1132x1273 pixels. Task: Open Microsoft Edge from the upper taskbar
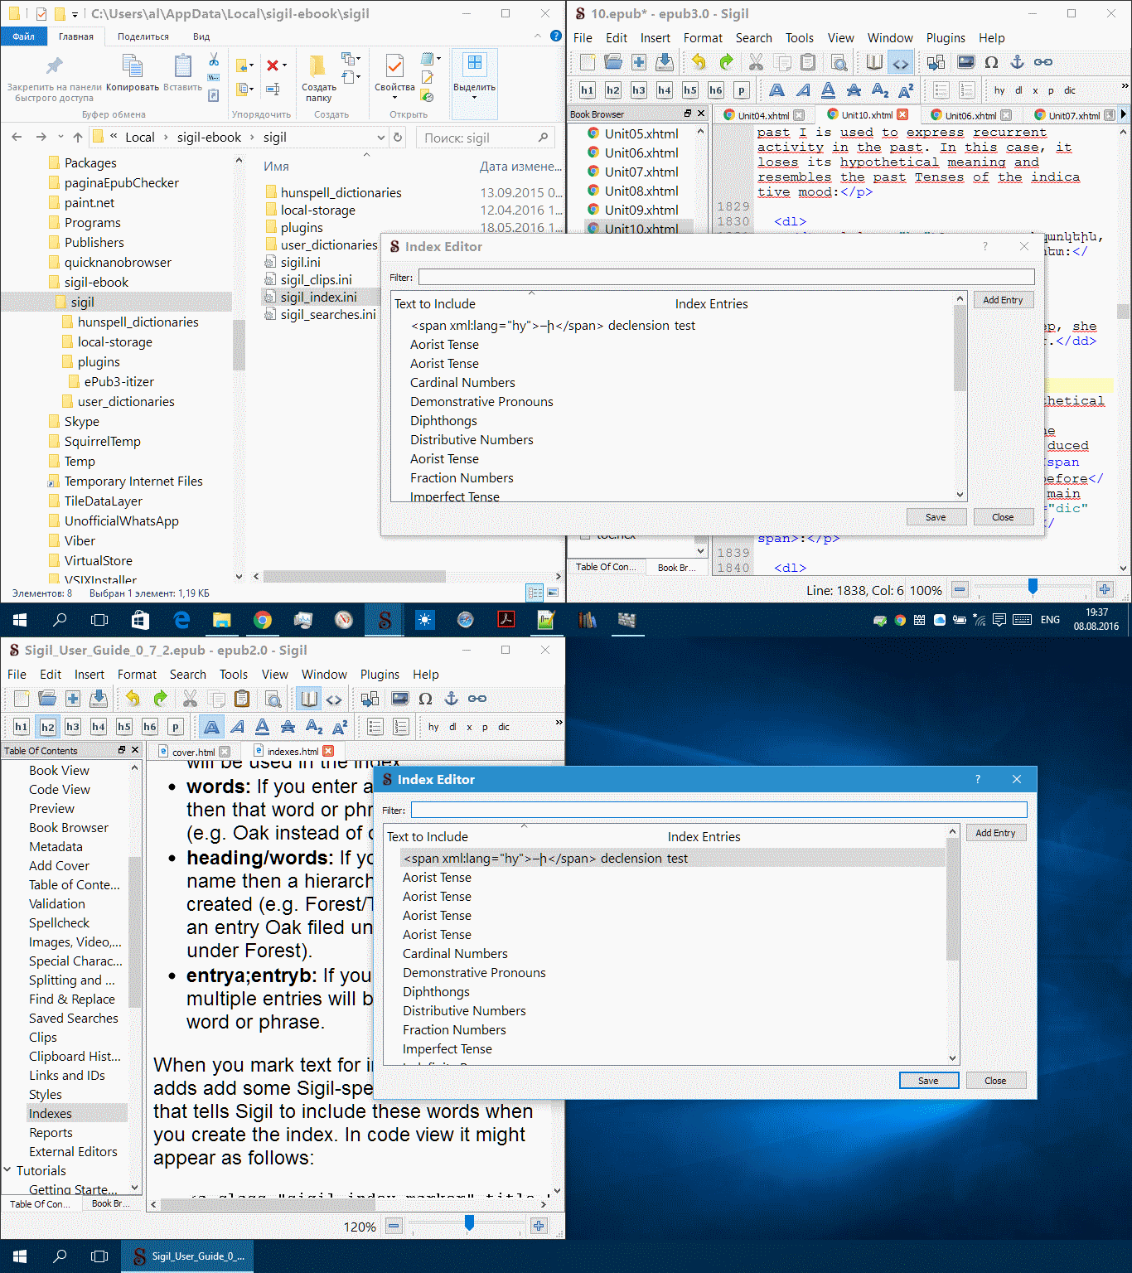click(x=181, y=620)
